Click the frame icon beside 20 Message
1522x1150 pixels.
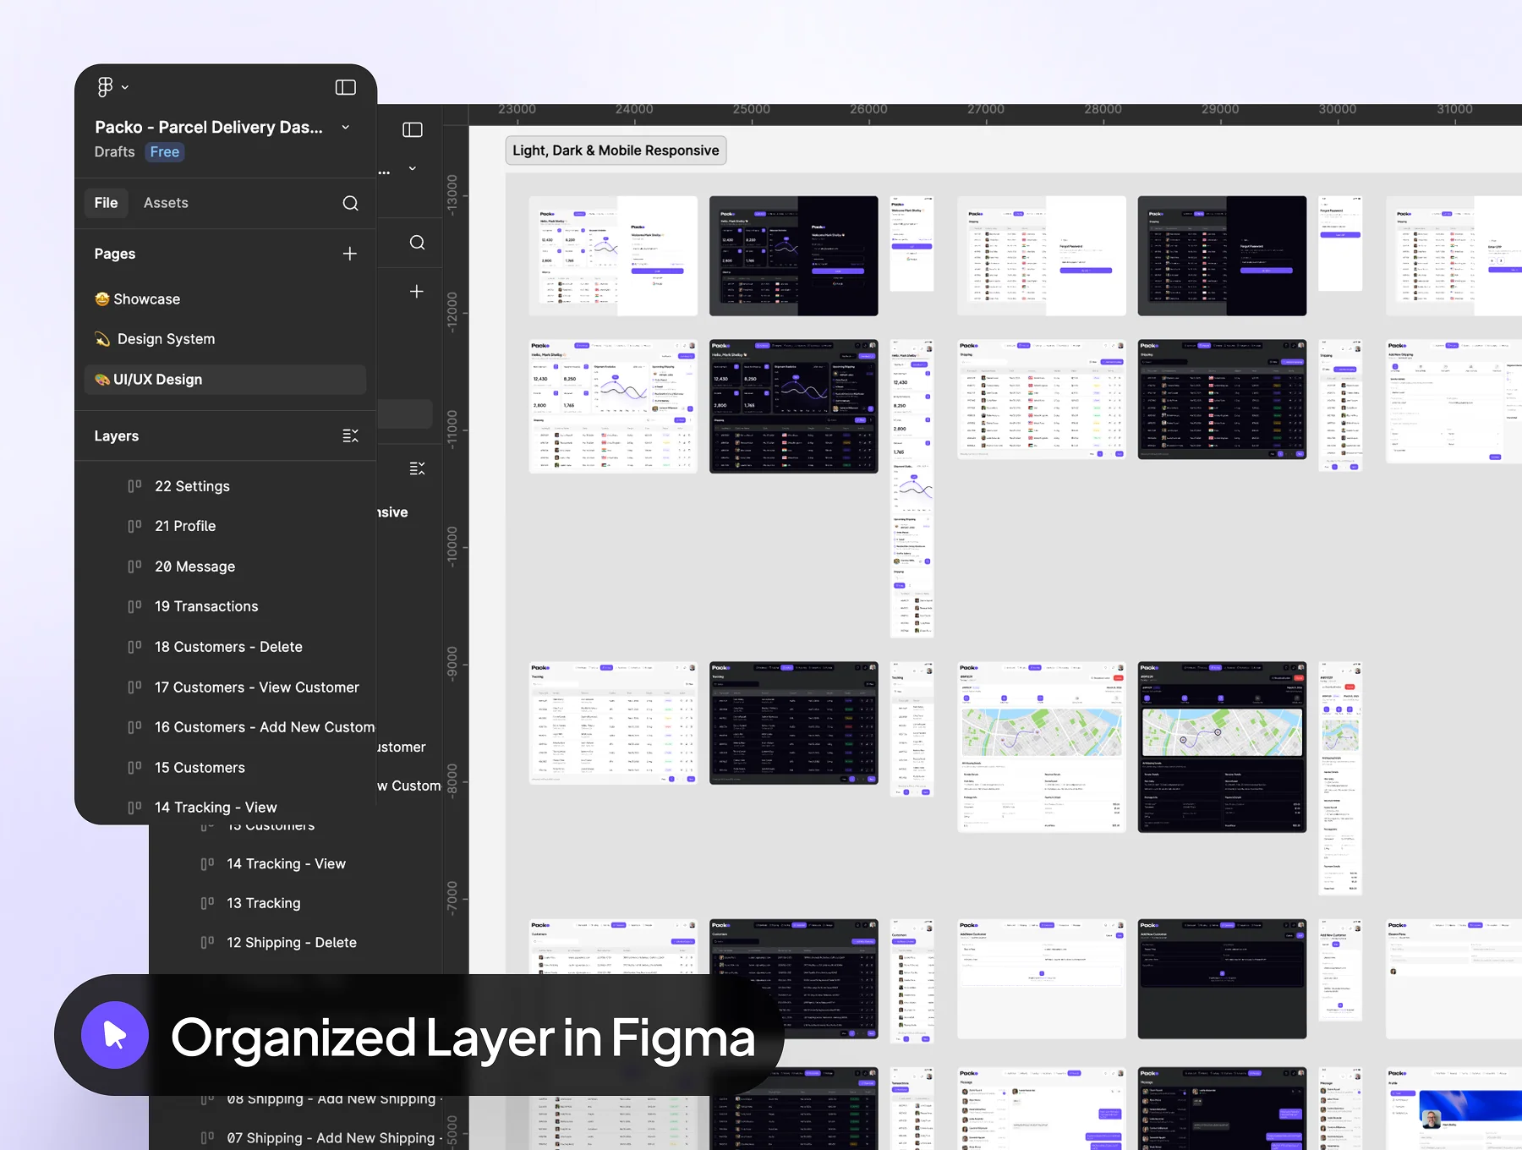134,567
